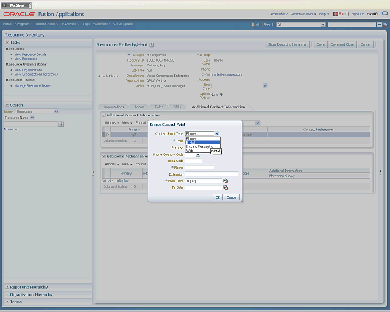The height and width of the screenshot is (312, 390).
Task: Click the Extension input field
Action: (x=211, y=174)
